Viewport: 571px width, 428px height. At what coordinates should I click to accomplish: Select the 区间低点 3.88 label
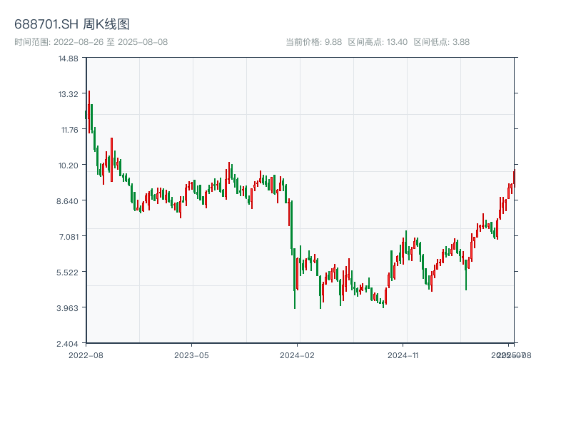441,42
